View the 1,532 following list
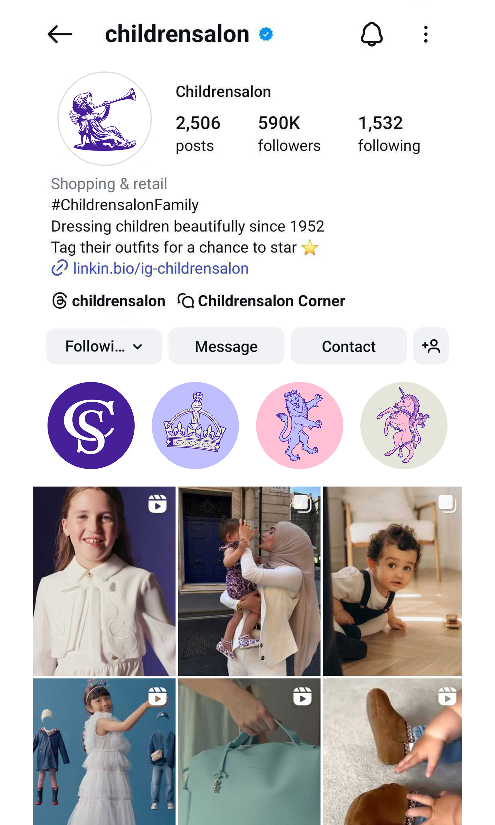 (389, 133)
